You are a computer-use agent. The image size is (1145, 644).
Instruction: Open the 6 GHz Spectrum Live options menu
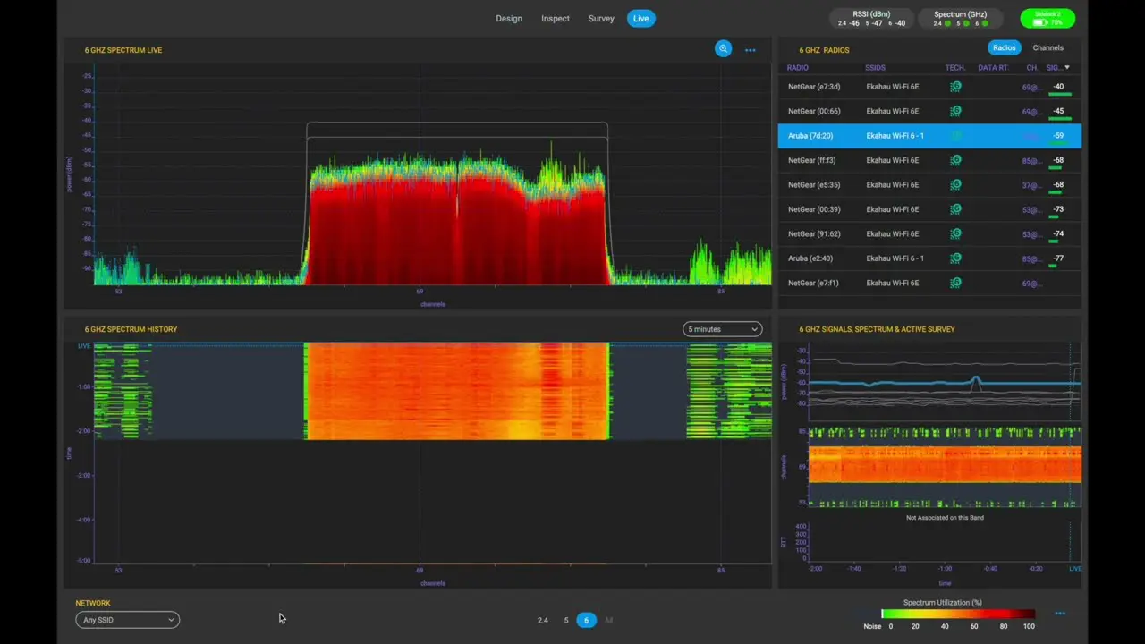pyautogui.click(x=750, y=50)
